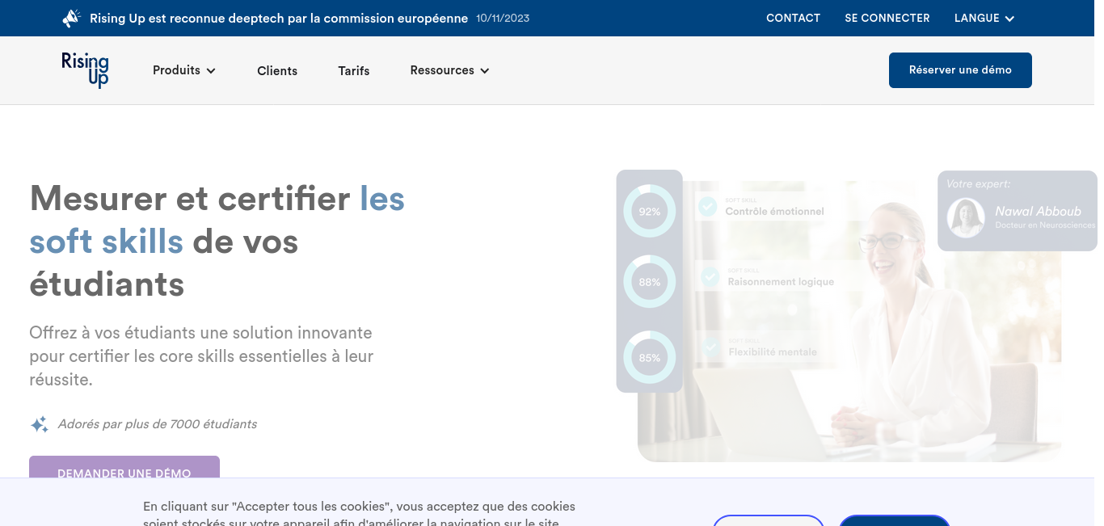
Task: Click the Rising Up logo
Action: 85,69
